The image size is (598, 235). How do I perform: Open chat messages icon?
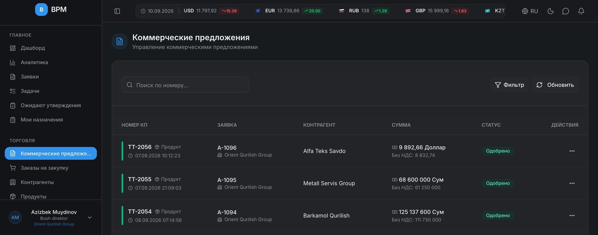point(566,11)
